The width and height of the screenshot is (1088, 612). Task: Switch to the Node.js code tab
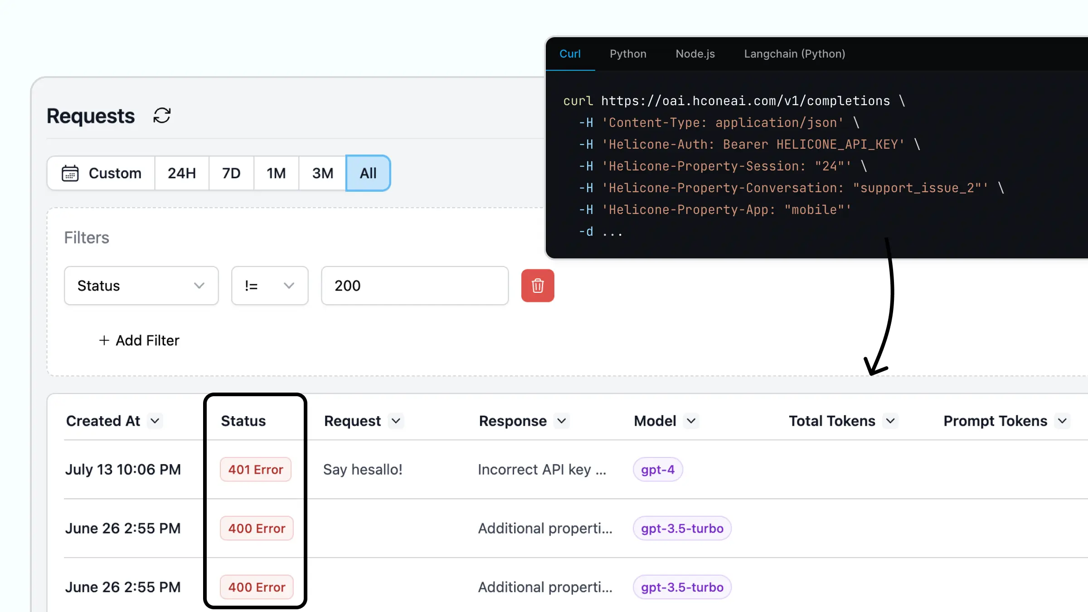tap(695, 54)
